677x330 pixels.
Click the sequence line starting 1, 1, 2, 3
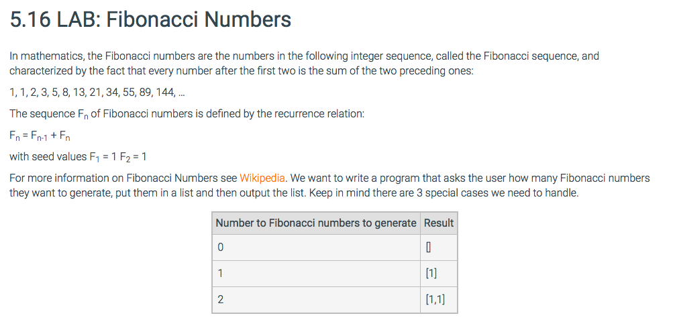point(97,93)
